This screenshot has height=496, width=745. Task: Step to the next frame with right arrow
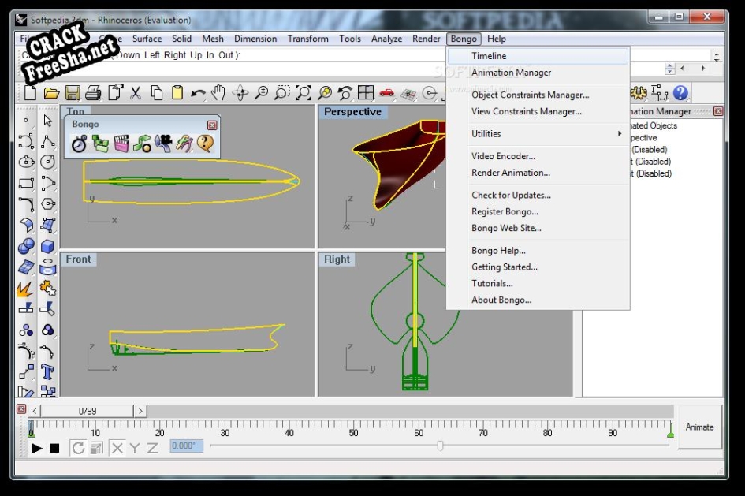140,411
